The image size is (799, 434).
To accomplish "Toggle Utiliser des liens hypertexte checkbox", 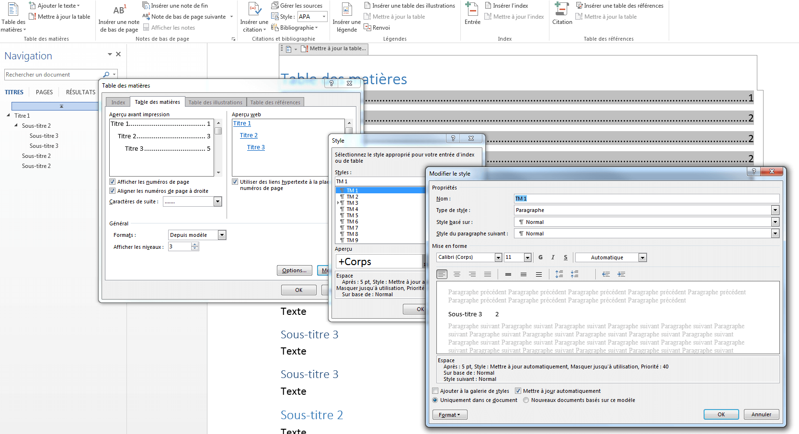I will (235, 182).
